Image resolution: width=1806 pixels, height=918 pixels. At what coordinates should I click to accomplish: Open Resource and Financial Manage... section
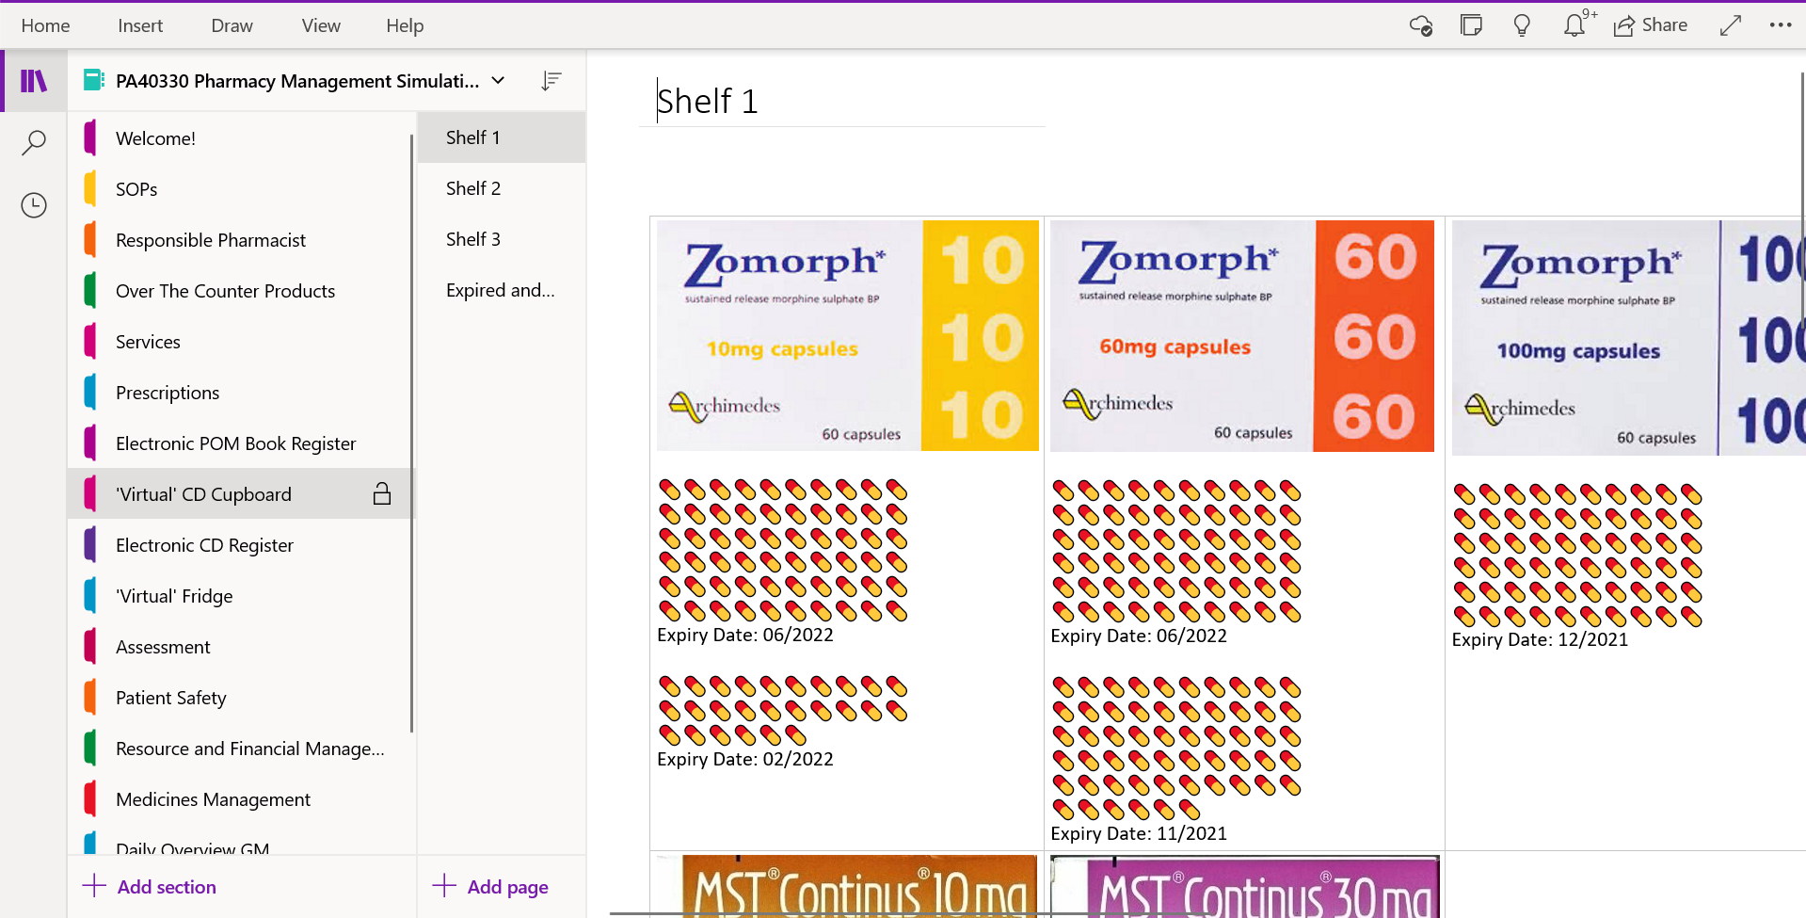(240, 749)
